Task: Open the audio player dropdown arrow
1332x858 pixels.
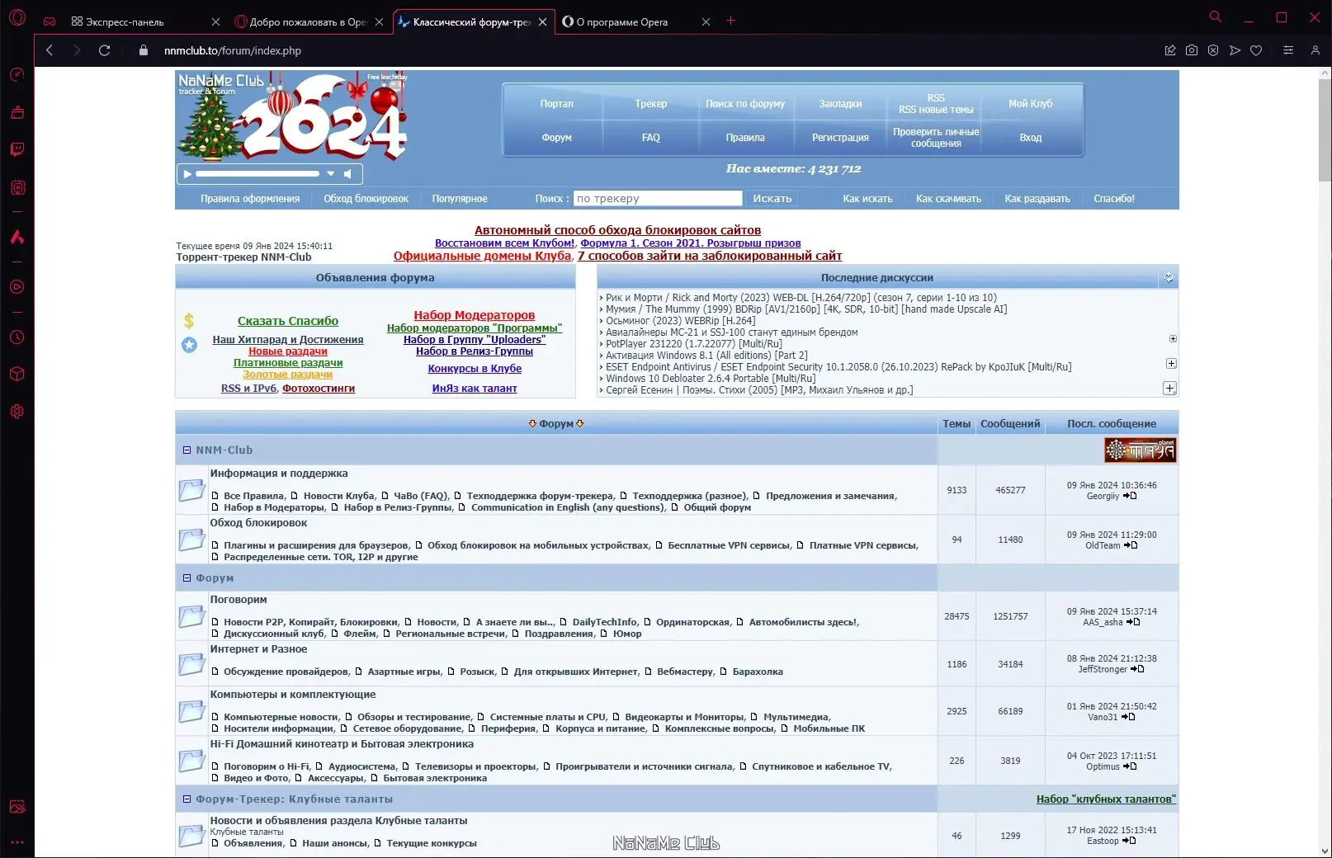Action: 331,174
